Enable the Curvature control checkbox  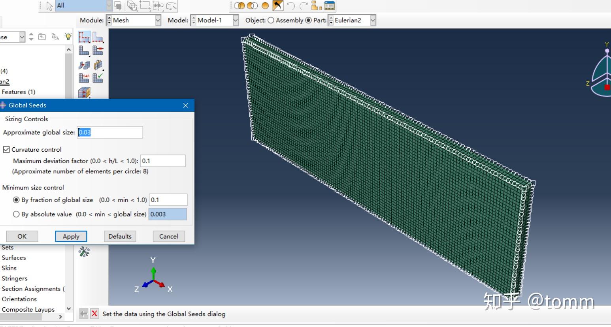tap(6, 149)
